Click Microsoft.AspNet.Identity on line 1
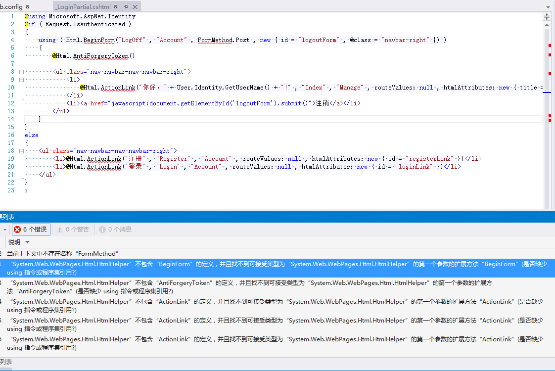 92,16
